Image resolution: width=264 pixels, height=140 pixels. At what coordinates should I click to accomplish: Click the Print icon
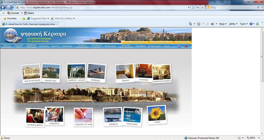click(x=212, y=24)
